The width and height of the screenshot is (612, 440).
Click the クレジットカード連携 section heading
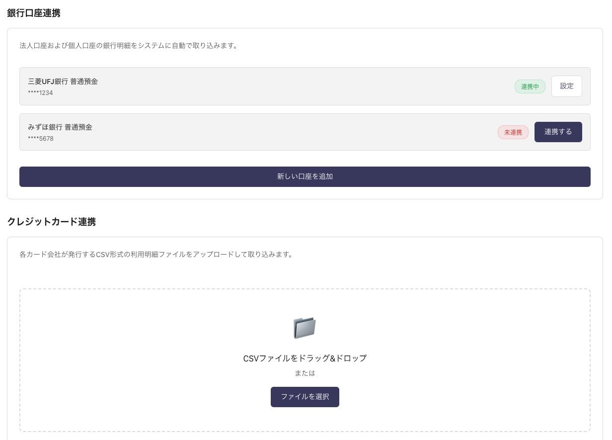[x=52, y=222]
